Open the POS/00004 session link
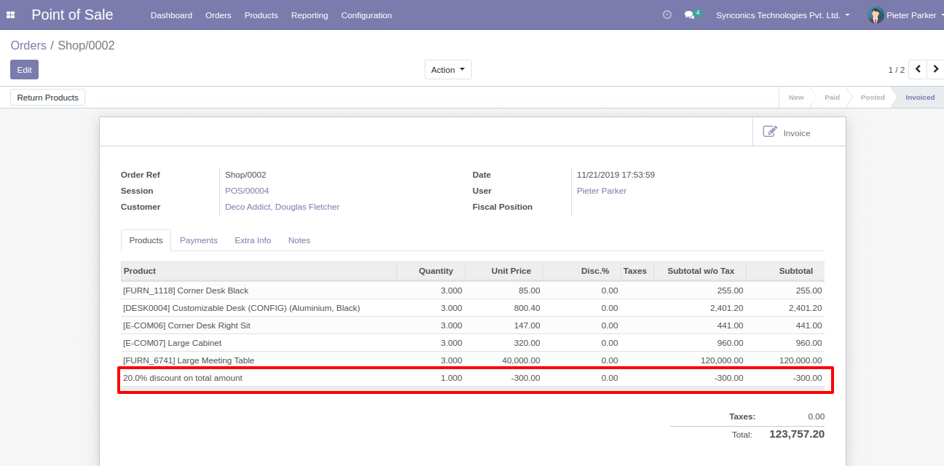This screenshot has width=944, height=466. [x=247, y=191]
